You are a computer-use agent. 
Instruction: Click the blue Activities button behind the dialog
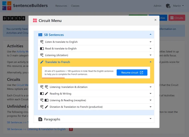pyautogui.click(x=163, y=18)
